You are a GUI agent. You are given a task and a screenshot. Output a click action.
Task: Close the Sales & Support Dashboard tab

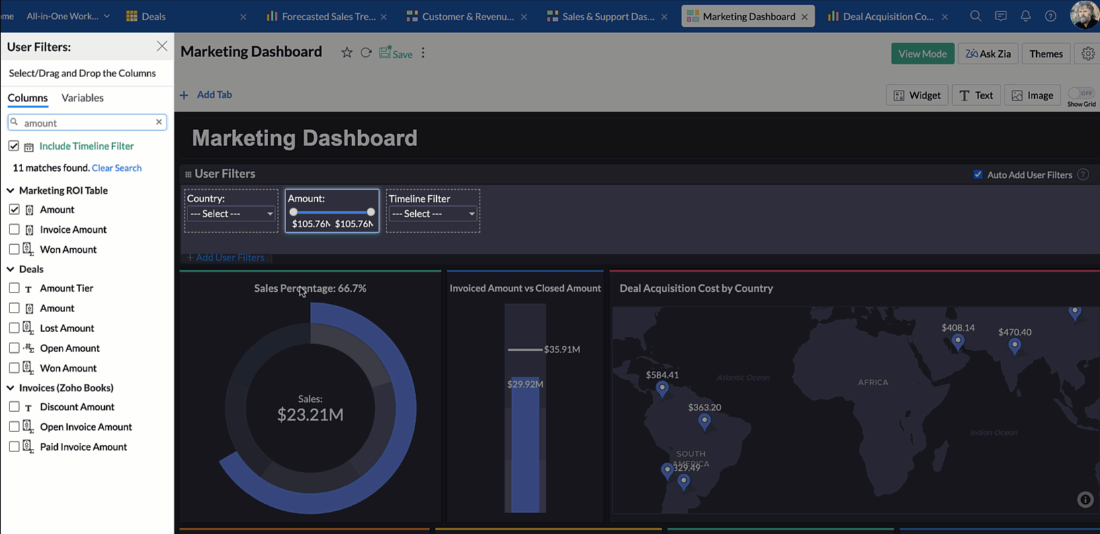(x=665, y=17)
